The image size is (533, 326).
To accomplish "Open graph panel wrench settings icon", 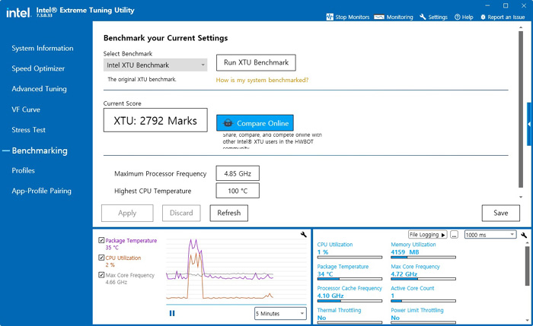I will 304,234.
